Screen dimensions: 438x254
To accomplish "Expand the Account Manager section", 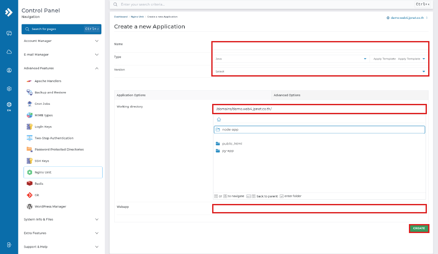I will point(62,41).
